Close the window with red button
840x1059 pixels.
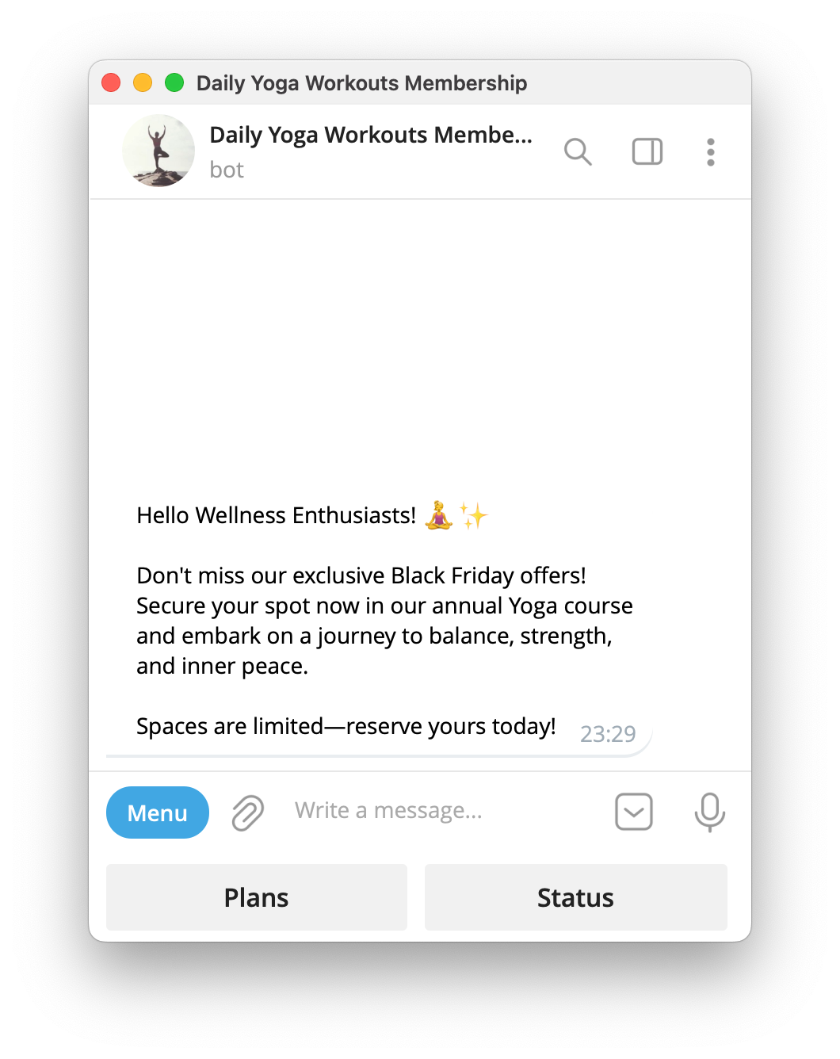point(111,82)
